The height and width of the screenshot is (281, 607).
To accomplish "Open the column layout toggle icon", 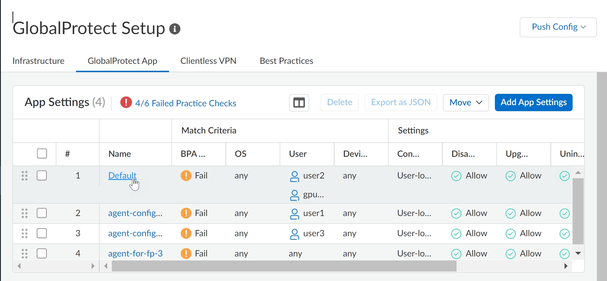I will coord(299,103).
